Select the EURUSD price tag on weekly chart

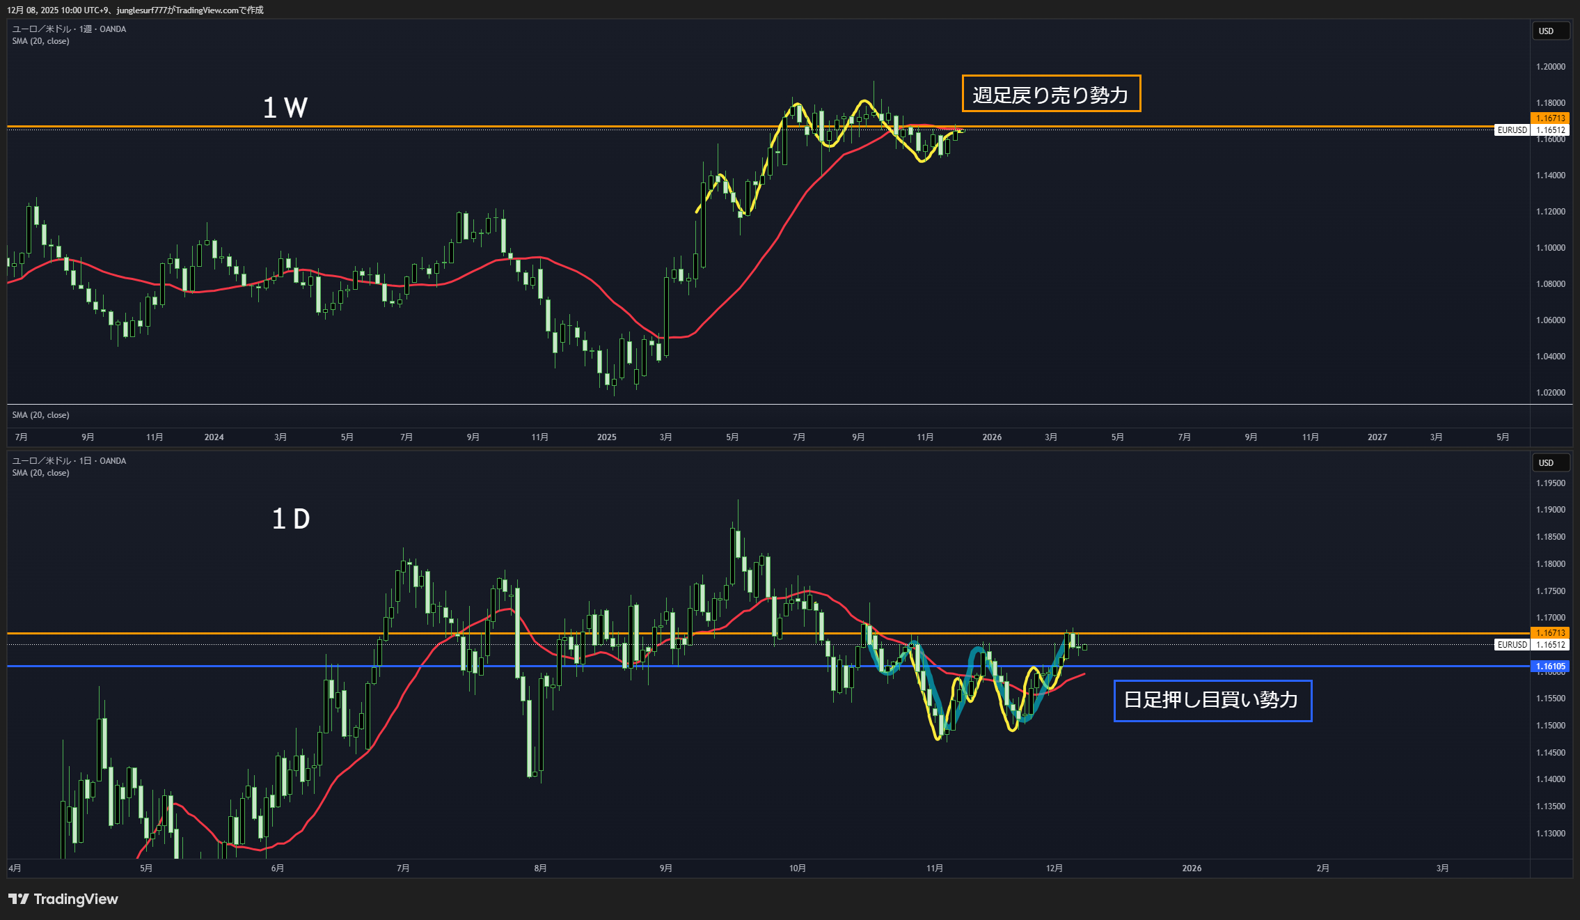(1512, 130)
